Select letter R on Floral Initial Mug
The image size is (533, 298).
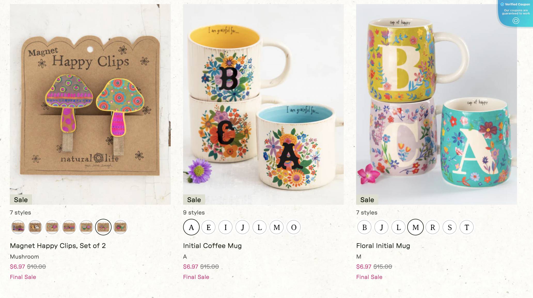(x=433, y=227)
